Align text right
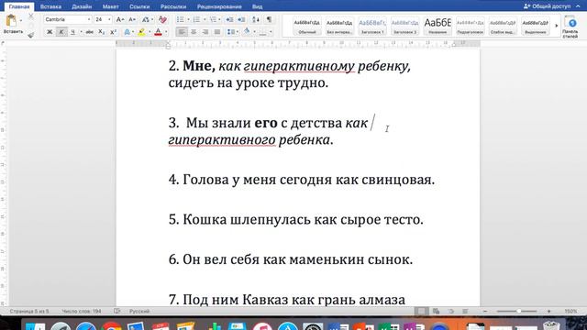Viewport: 587px width, 330px height. (205, 32)
